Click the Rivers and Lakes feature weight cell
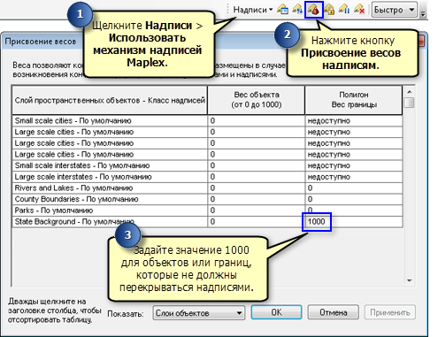The height and width of the screenshot is (337, 438). point(256,188)
